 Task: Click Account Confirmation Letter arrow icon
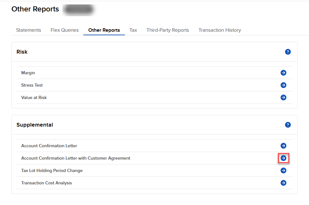click(x=283, y=145)
